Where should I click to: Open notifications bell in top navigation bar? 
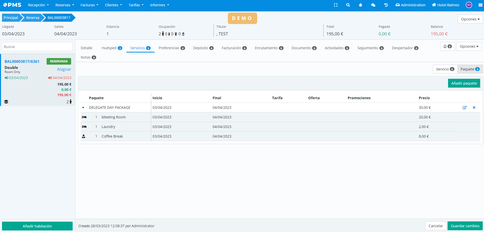click(360, 5)
